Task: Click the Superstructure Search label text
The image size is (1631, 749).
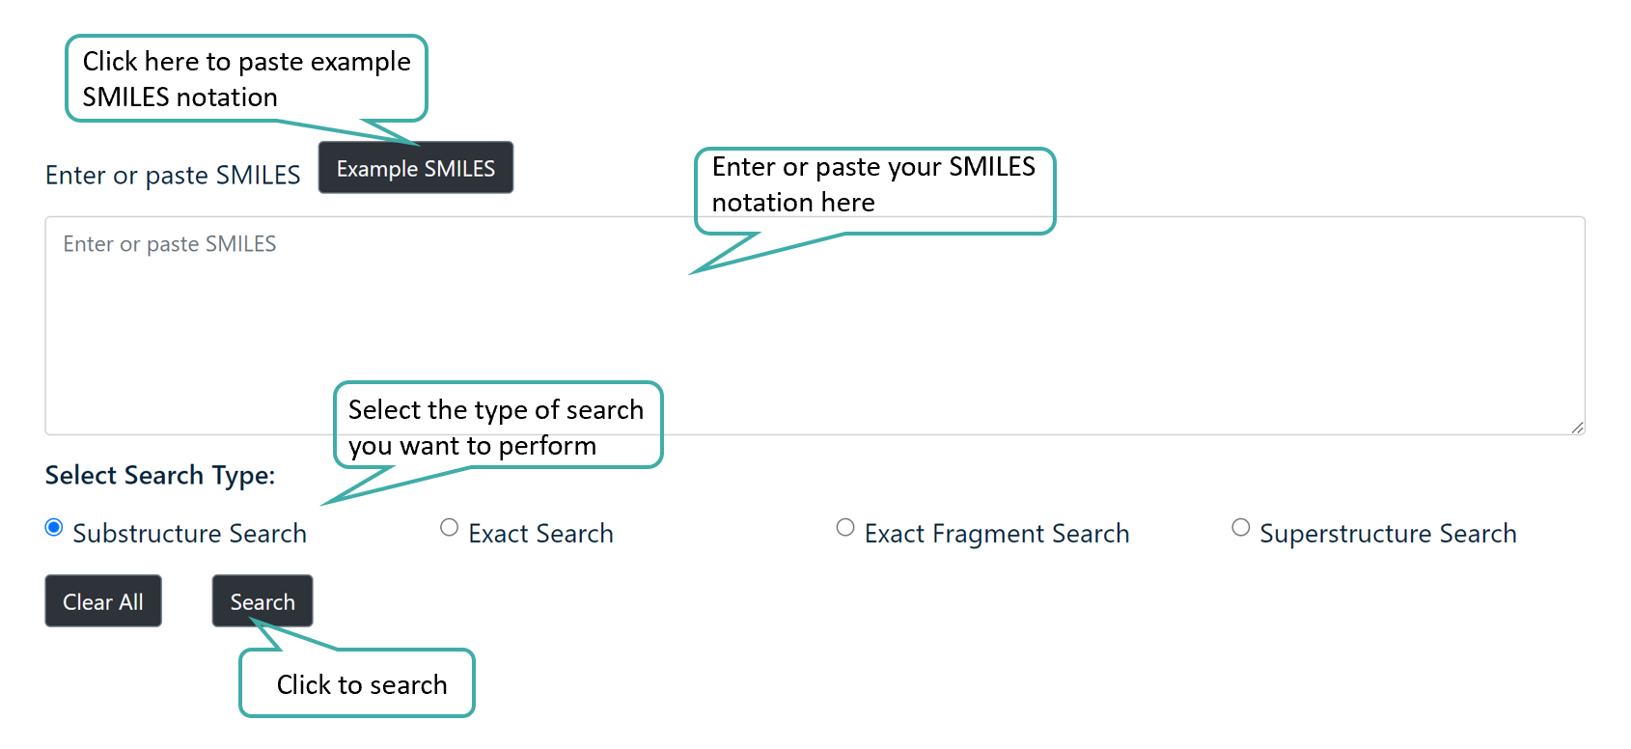Action: pyautogui.click(x=1387, y=533)
